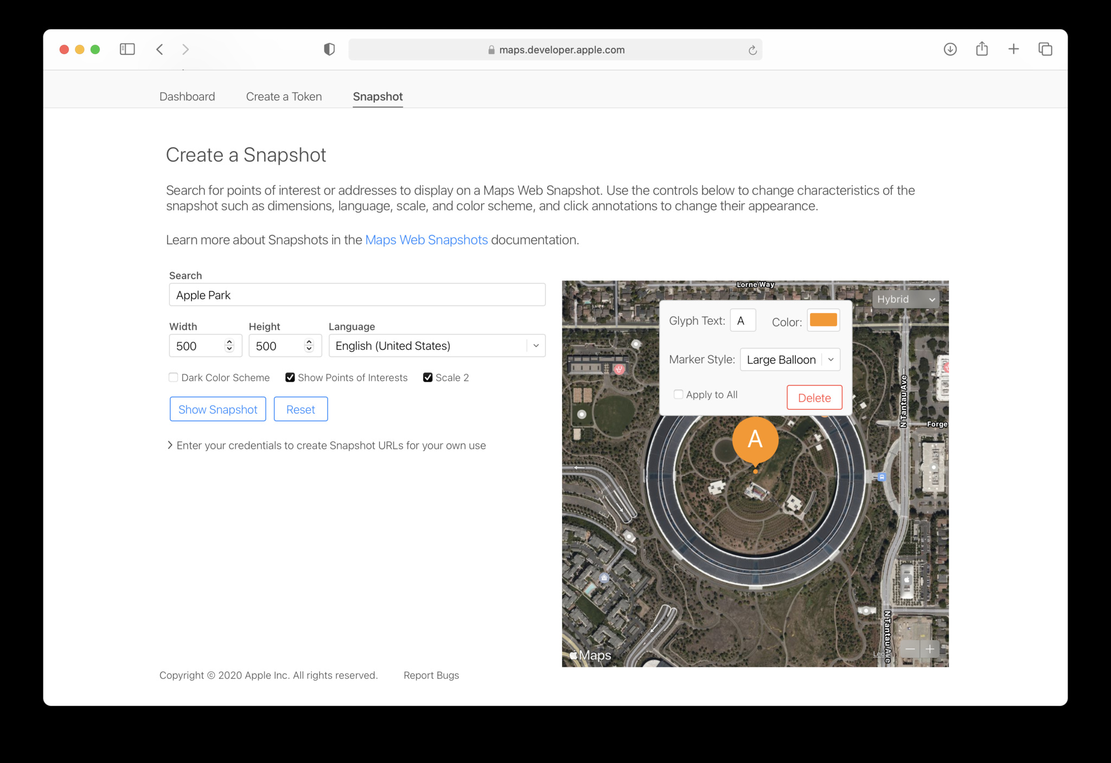Go forward with the forward arrow
This screenshot has width=1111, height=763.
tap(186, 49)
